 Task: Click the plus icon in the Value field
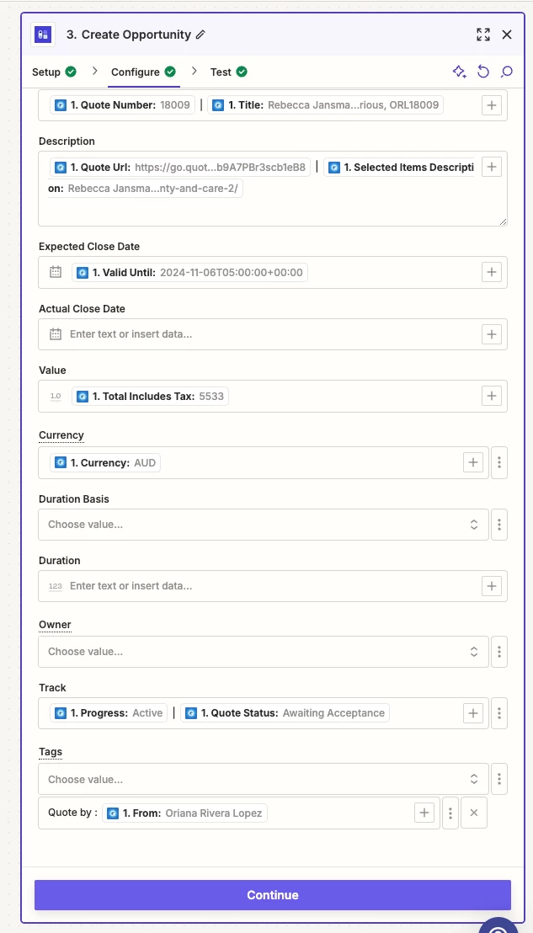click(x=492, y=397)
